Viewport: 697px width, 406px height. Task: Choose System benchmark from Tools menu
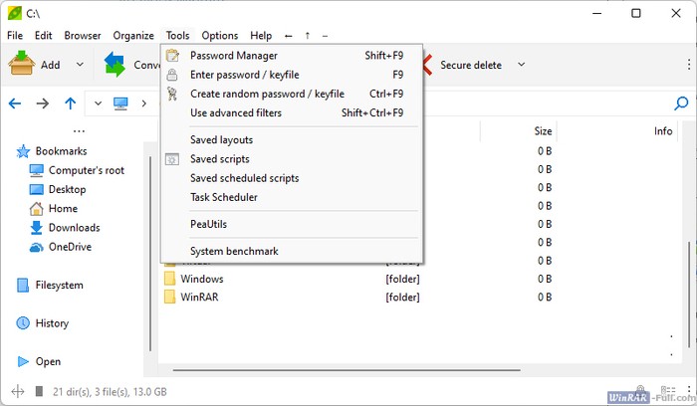234,252
